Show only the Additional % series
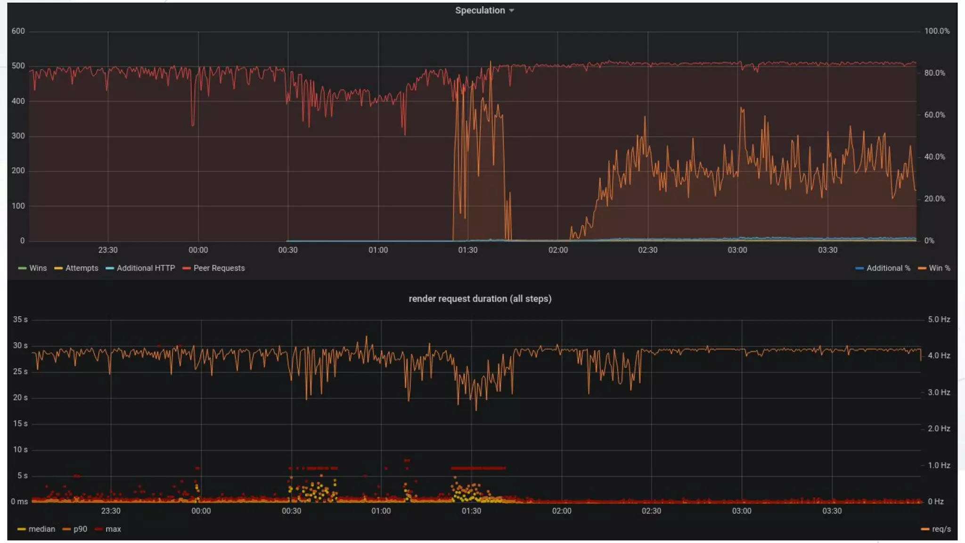Screen dimensions: 965x543 pyautogui.click(x=888, y=268)
